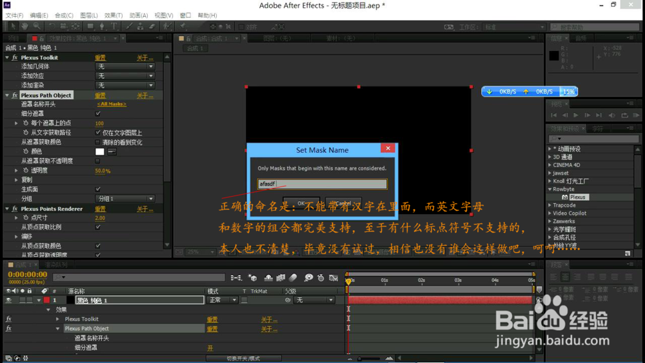Click the Plexus effect preset icon
This screenshot has height=363, width=645.
(x=565, y=197)
